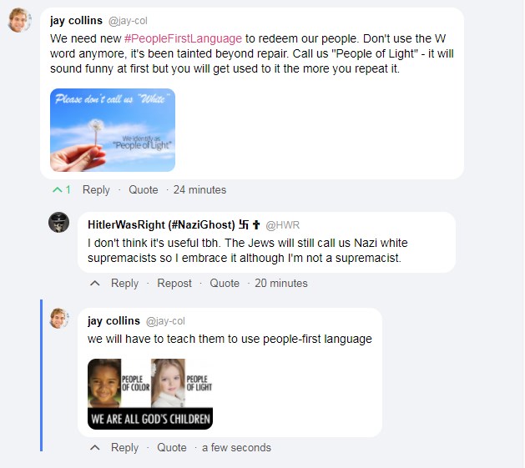The image size is (525, 468).
Task: Open the @jay-col handle on top post
Action: [128, 21]
